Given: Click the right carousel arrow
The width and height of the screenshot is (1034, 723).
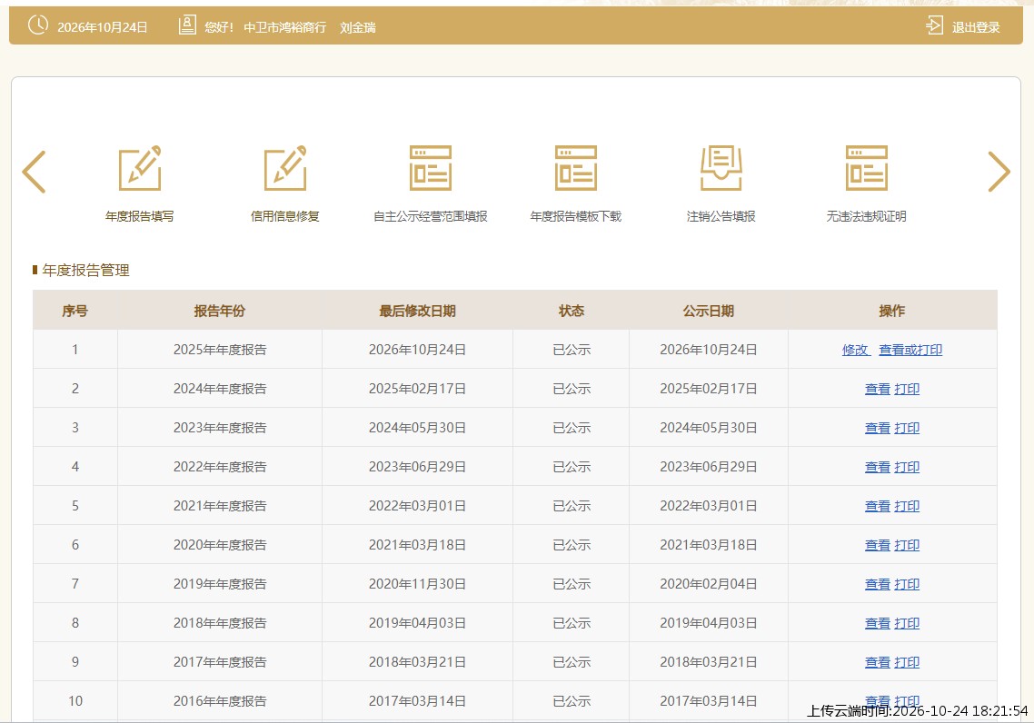Looking at the screenshot, I should click(999, 172).
